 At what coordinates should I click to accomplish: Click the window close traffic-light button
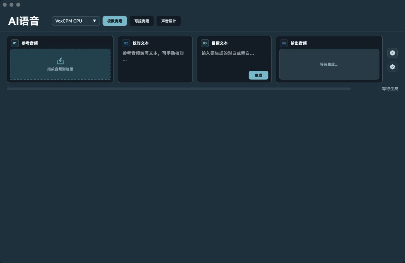coord(5,5)
